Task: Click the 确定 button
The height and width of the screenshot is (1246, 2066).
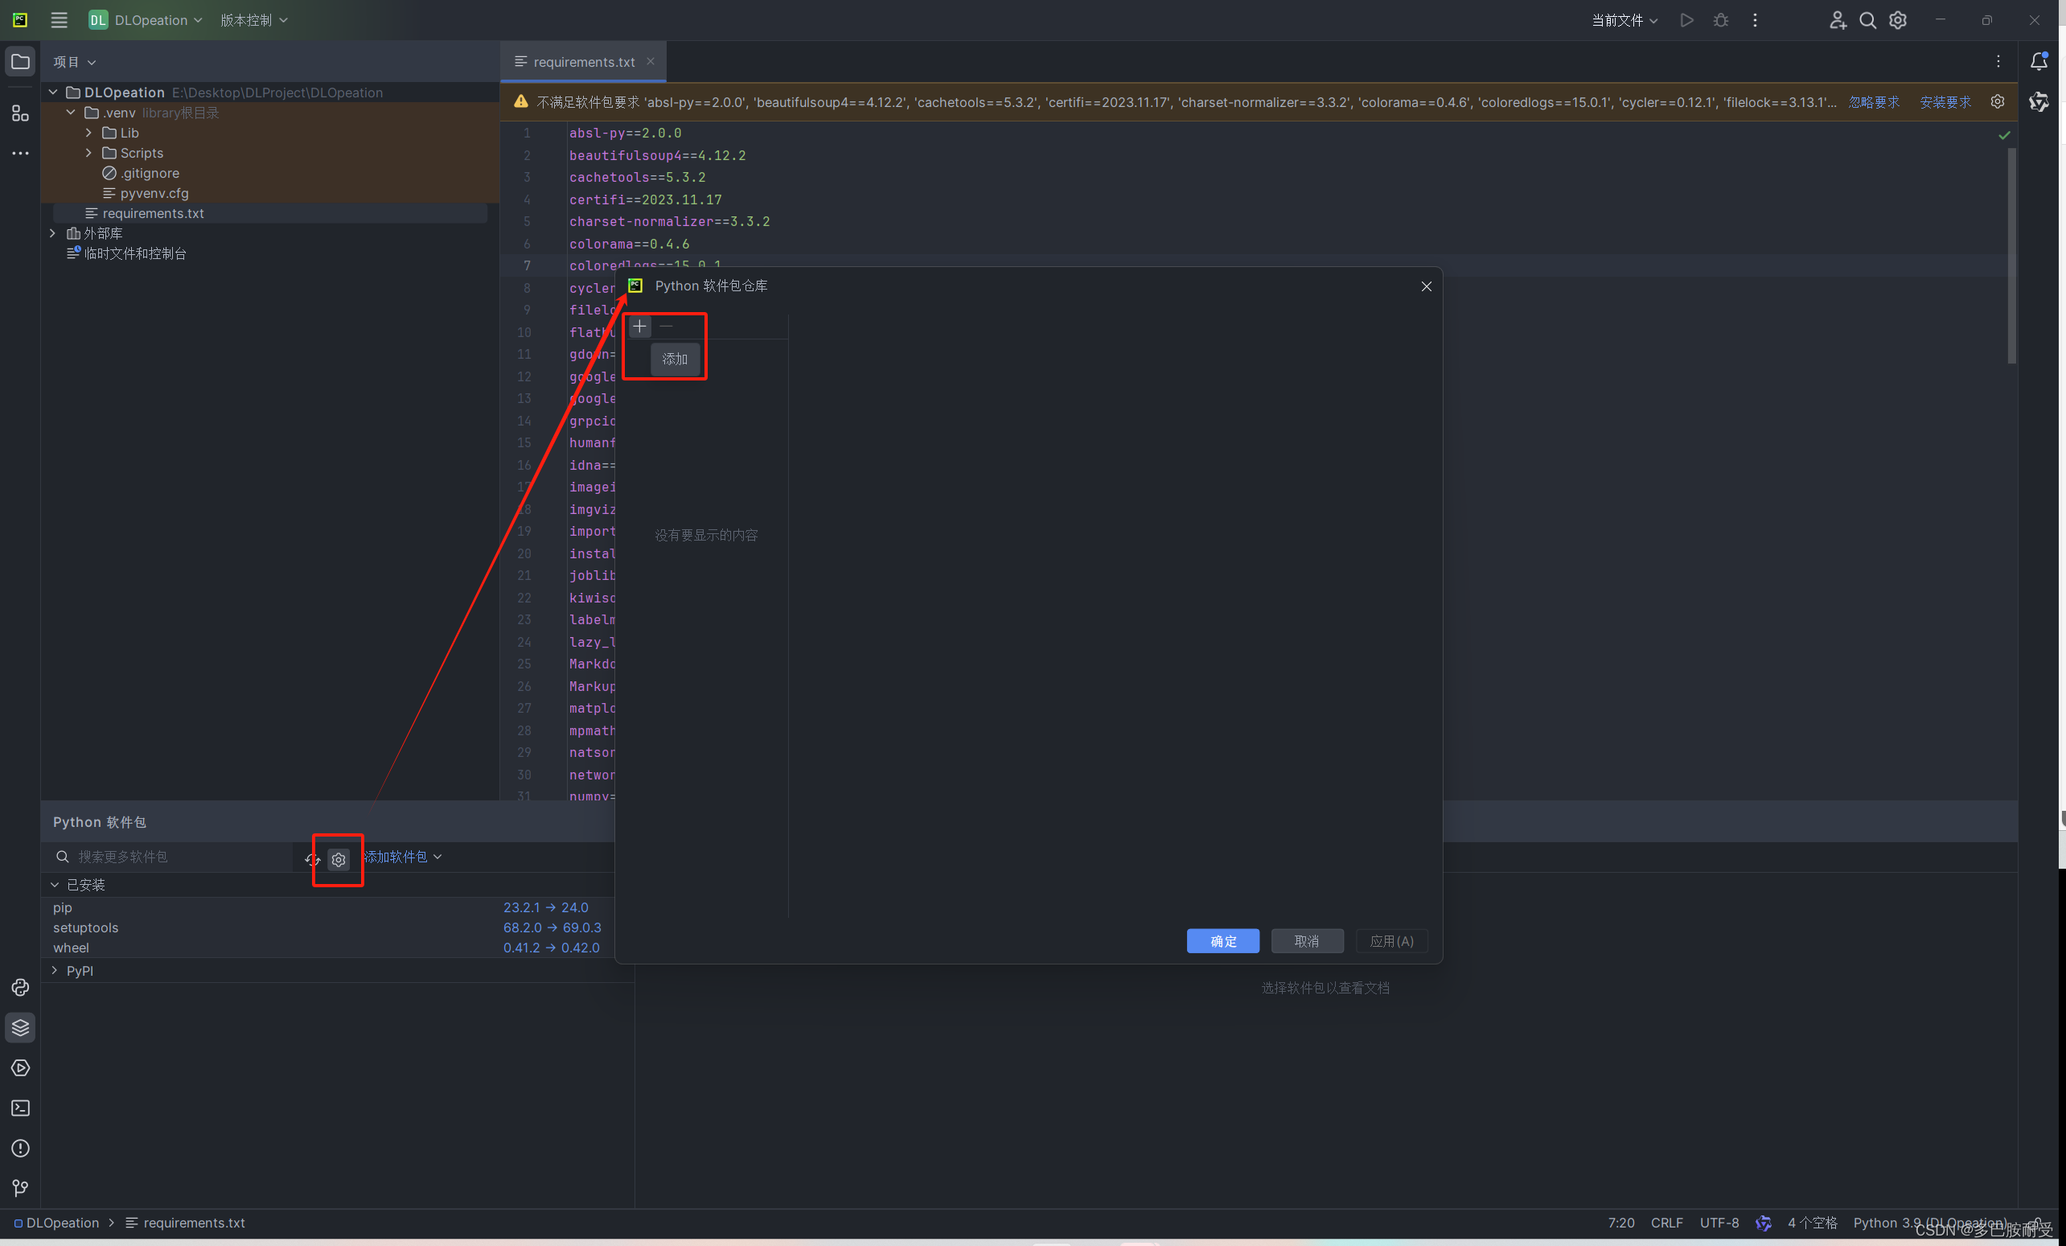Action: (x=1223, y=941)
